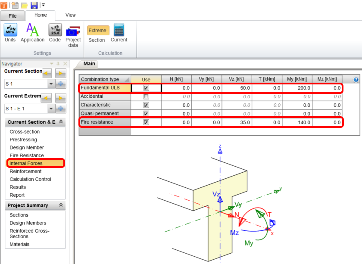
Task: Open the Current Extreme S 1 - E 1 dropdown
Action: tap(51, 109)
